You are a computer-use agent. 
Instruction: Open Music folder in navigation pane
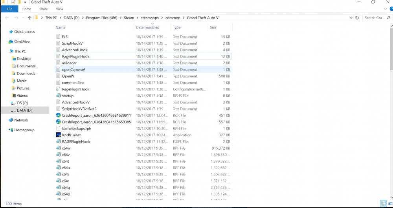coord(19,81)
